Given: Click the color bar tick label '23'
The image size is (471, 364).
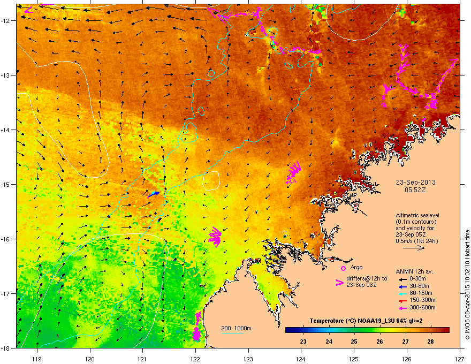Looking at the screenshot, I should 303,342.
